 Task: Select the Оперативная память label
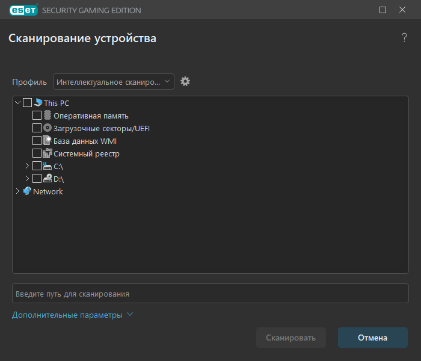pos(91,116)
